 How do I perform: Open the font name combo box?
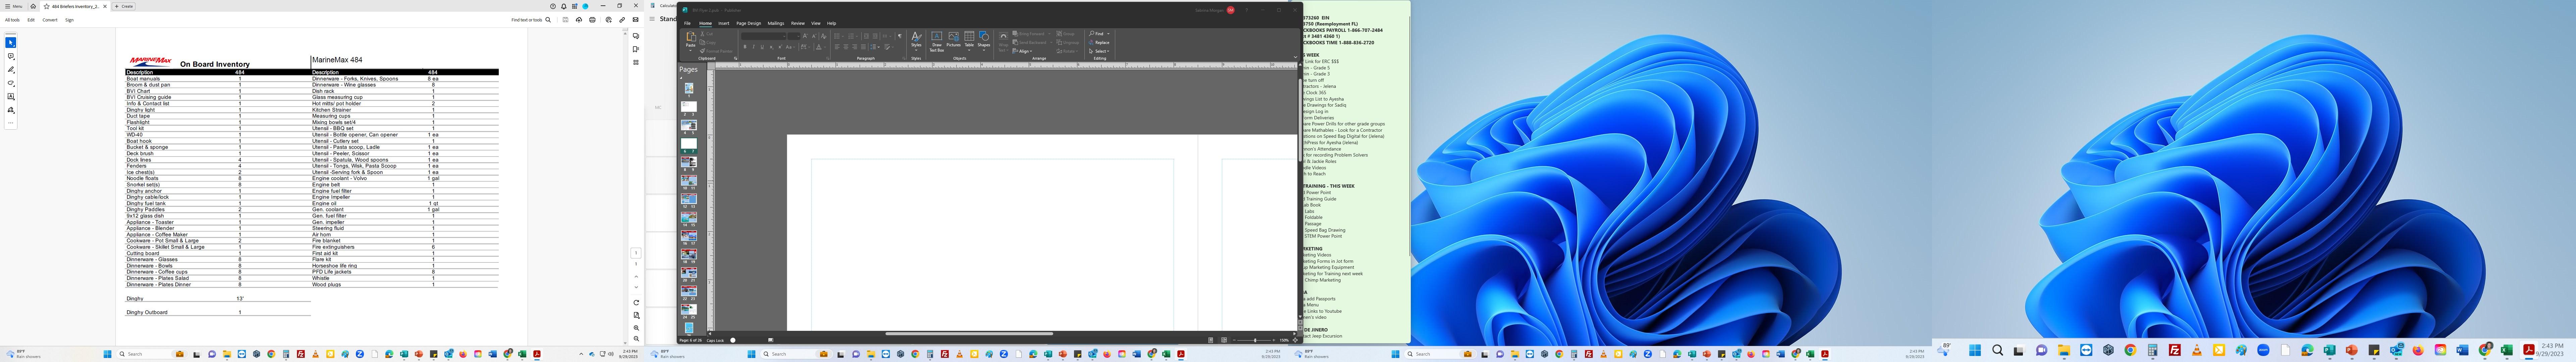point(764,36)
